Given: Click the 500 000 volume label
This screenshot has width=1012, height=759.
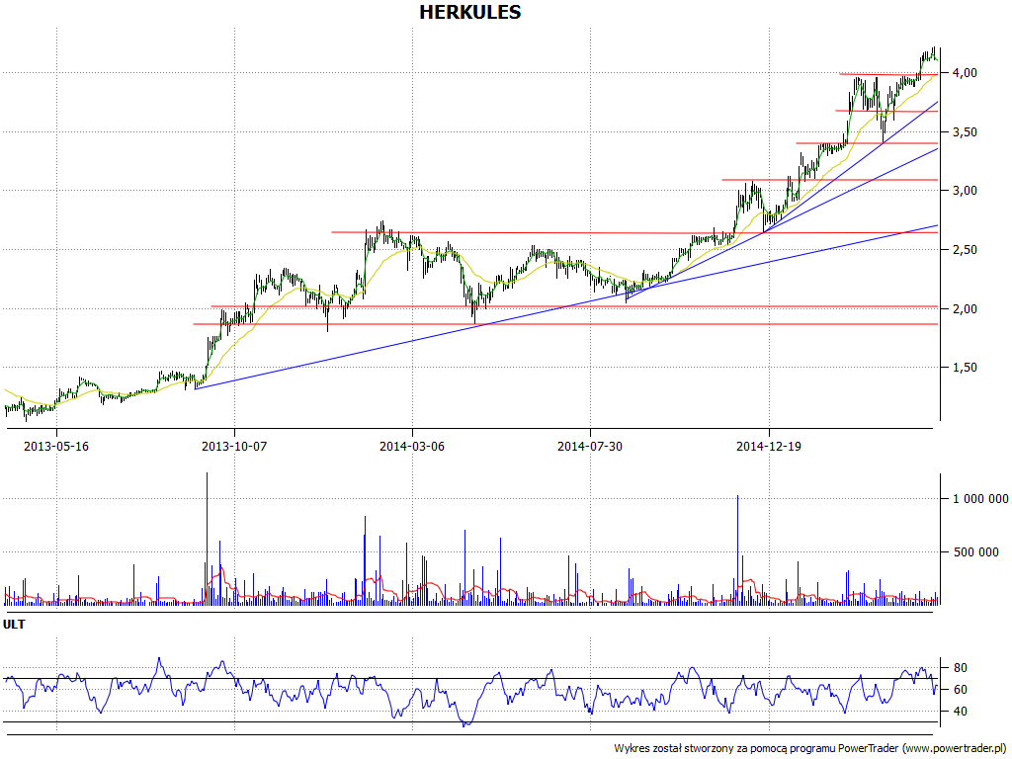Looking at the screenshot, I should click(x=975, y=551).
